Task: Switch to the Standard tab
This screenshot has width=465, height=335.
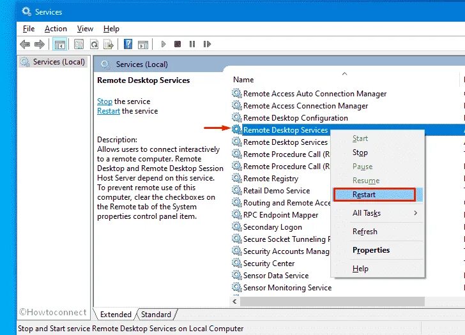Action: 156,315
